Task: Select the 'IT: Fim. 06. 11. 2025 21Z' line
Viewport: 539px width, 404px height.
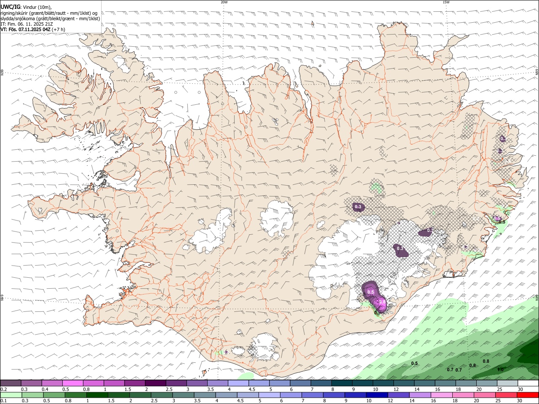Action: point(27,24)
